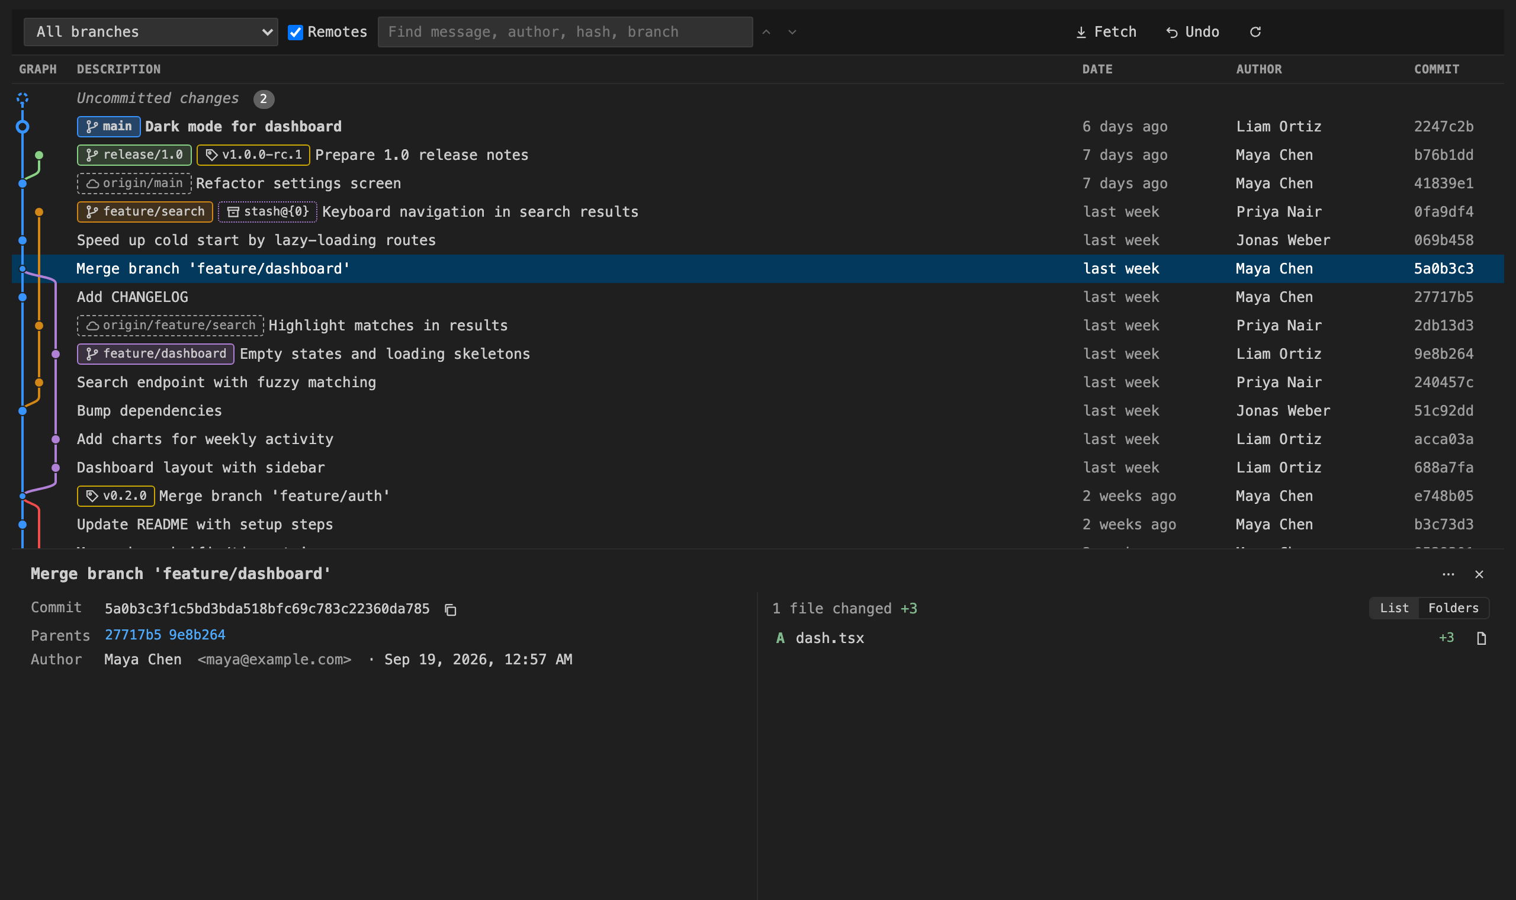The image size is (1516, 900).
Task: Click the v0.2.0 tag label
Action: (116, 496)
